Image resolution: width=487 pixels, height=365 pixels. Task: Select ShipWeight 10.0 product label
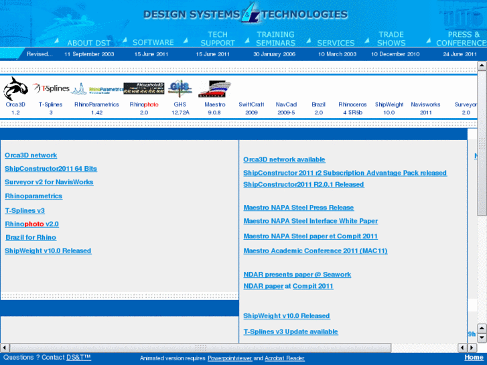pos(389,108)
